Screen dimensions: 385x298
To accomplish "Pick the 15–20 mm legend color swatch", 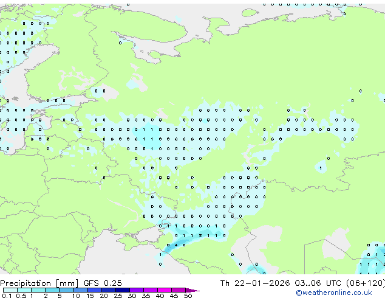I will (x=94, y=290).
